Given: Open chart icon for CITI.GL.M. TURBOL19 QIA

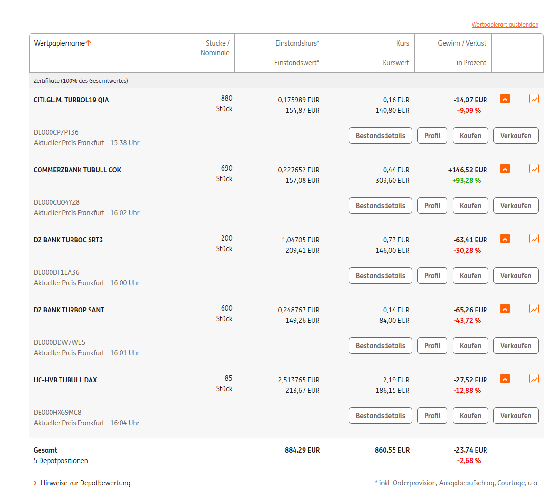Looking at the screenshot, I should click(534, 99).
